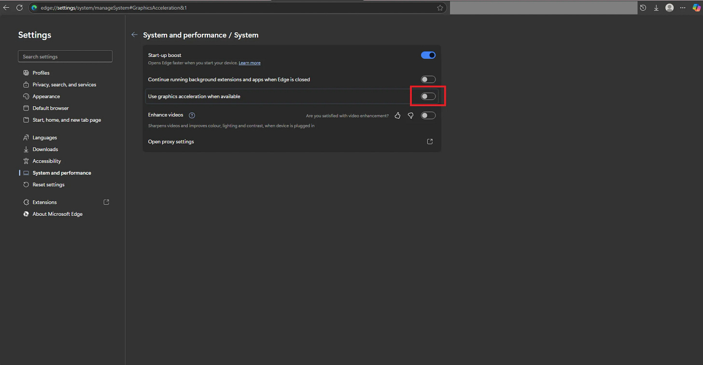
Task: Open the Downloads settings section
Action: coord(45,149)
